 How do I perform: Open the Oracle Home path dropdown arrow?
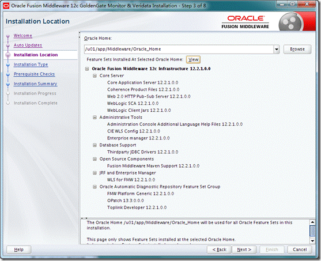tap(277, 50)
